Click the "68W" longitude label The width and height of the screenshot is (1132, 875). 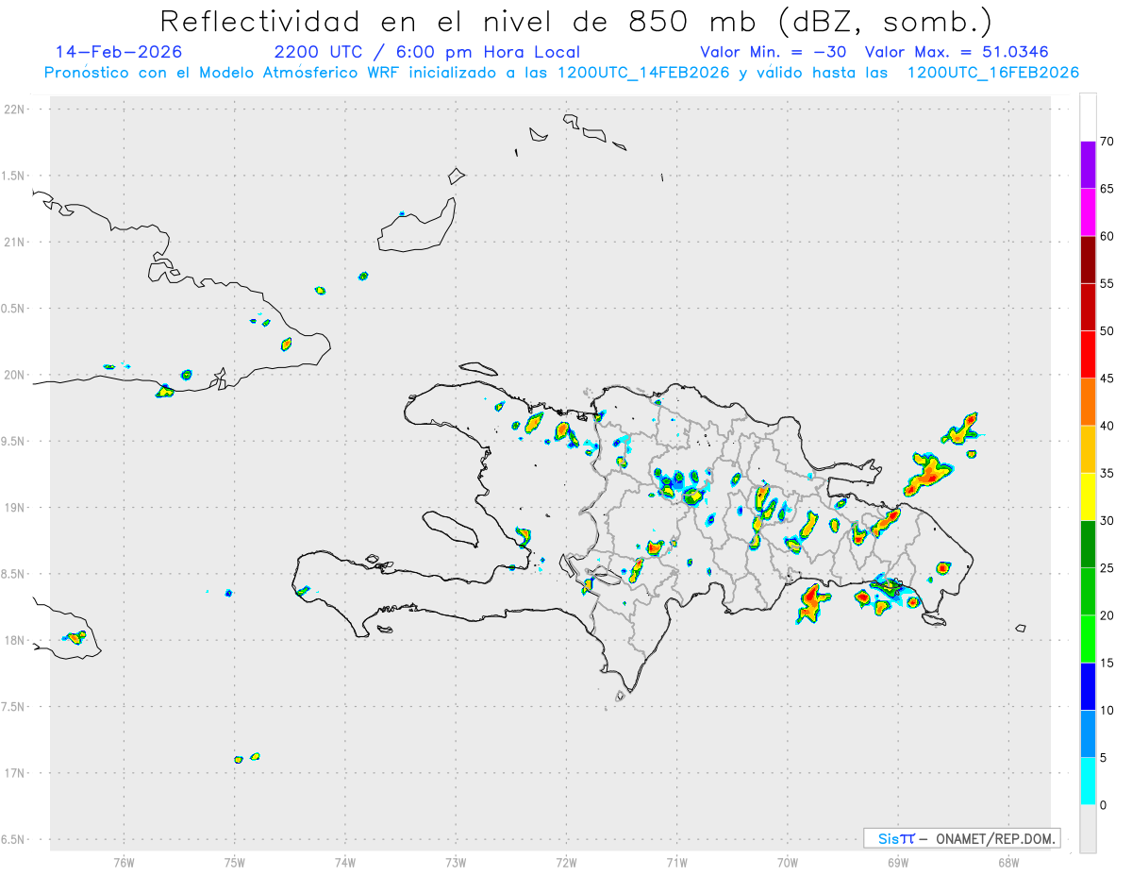tap(1008, 863)
